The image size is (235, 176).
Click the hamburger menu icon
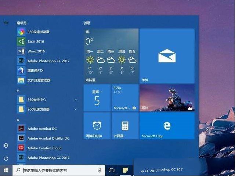pos(6,23)
